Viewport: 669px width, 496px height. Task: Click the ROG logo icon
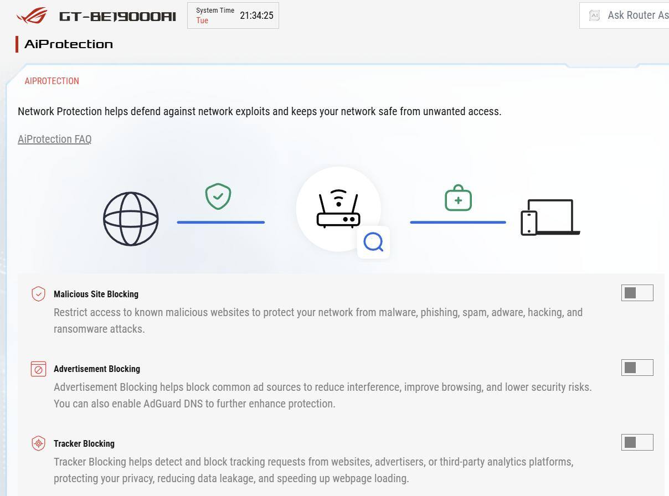click(32, 15)
